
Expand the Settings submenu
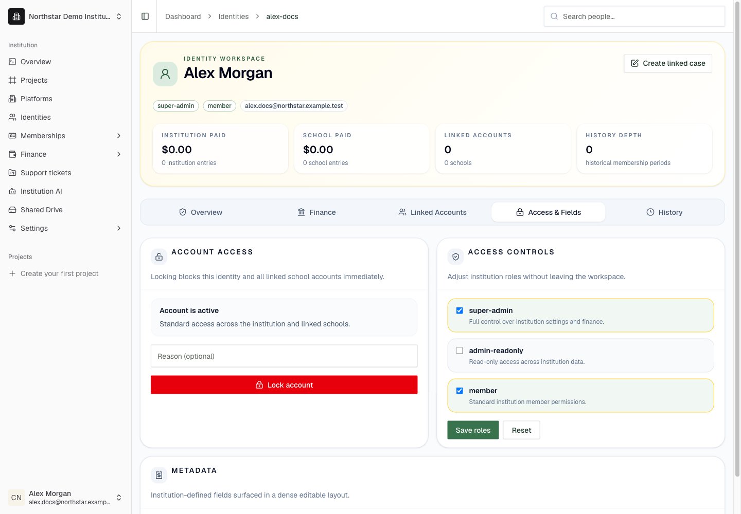[119, 228]
